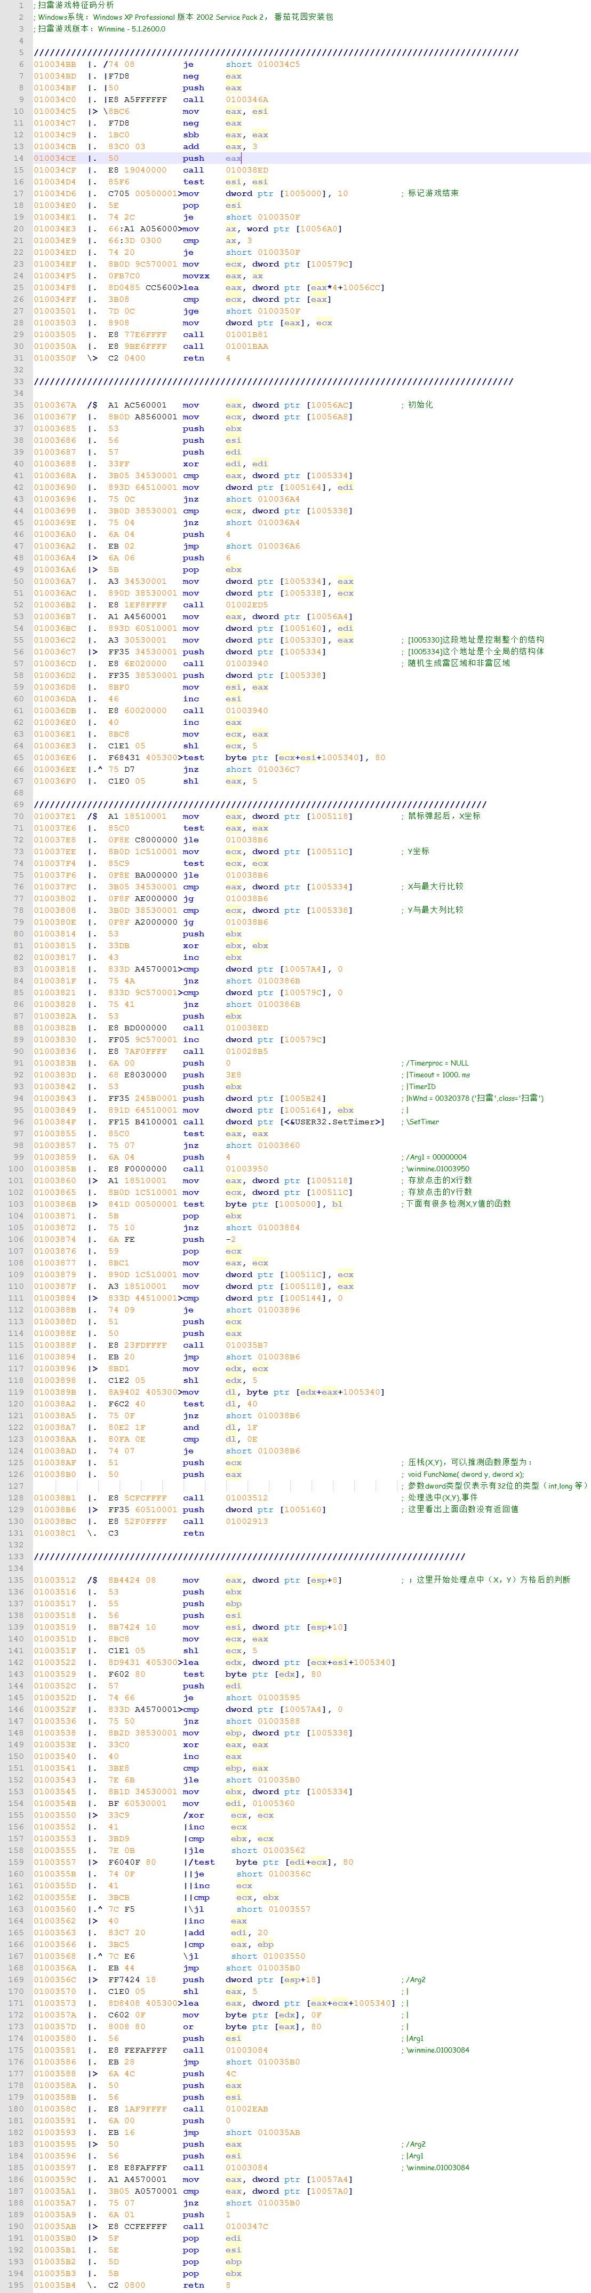Click the final 'retn' at 010035B4
This screenshot has height=2293, width=591.
(x=194, y=2285)
